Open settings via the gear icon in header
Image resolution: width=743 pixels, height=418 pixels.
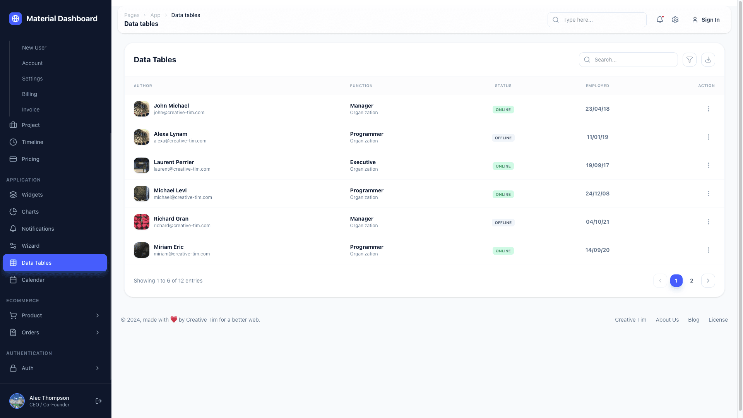click(675, 20)
